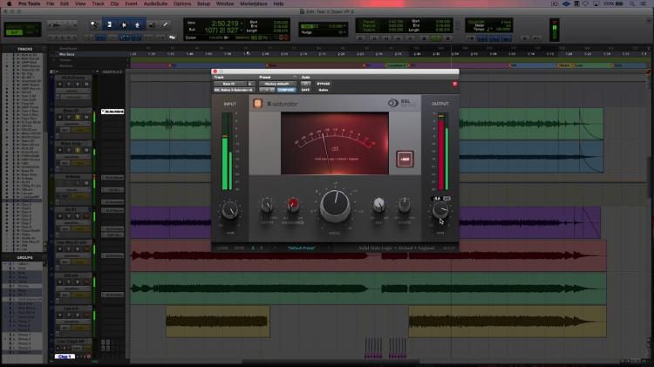The width and height of the screenshot is (654, 367).
Task: Select the Trim tool
Action: pos(110,24)
